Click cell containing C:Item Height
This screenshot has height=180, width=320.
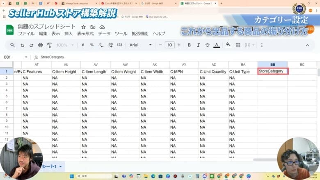pos(66,72)
